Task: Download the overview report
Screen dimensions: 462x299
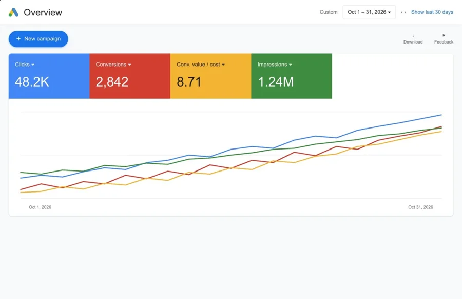Action: [413, 39]
